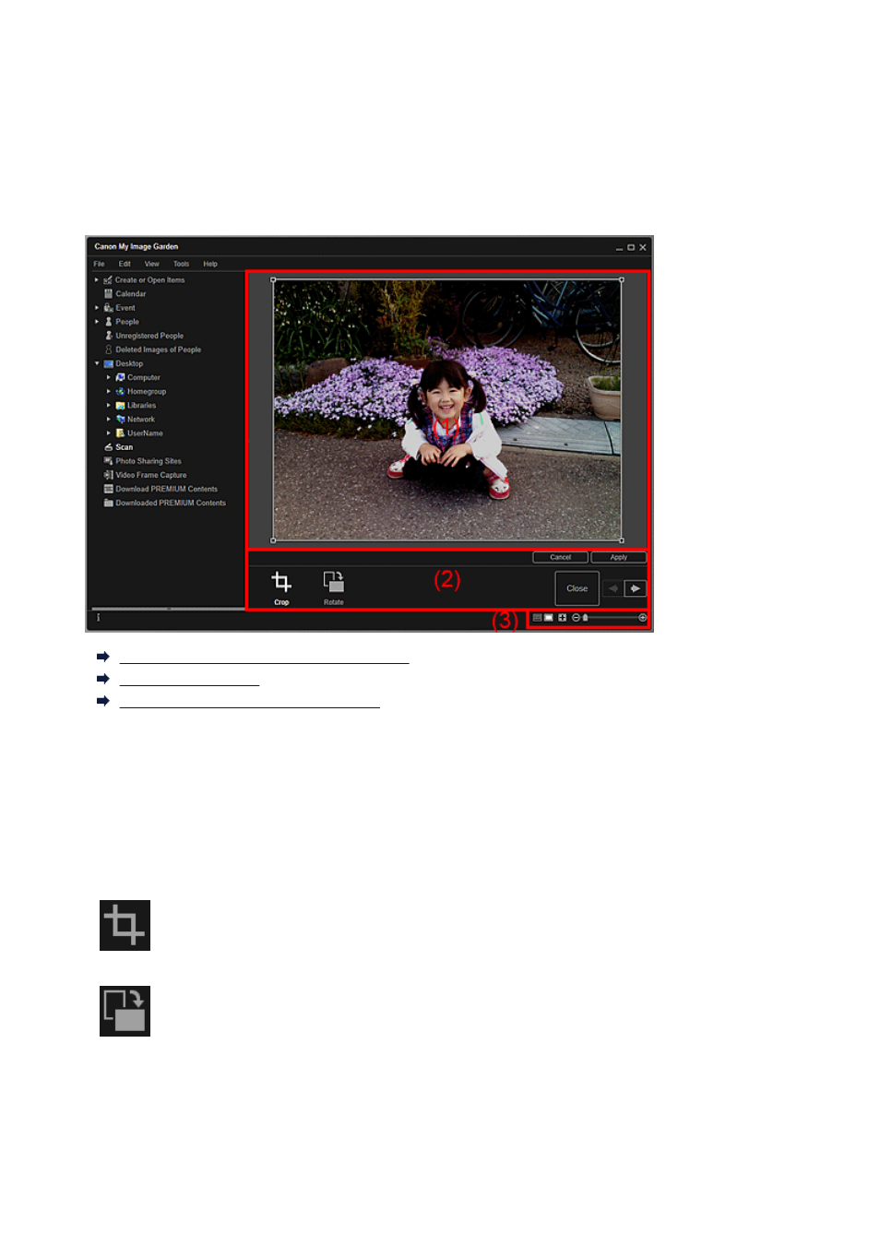The width and height of the screenshot is (880, 1245).
Task: Go to the previous image arrow
Action: [612, 588]
